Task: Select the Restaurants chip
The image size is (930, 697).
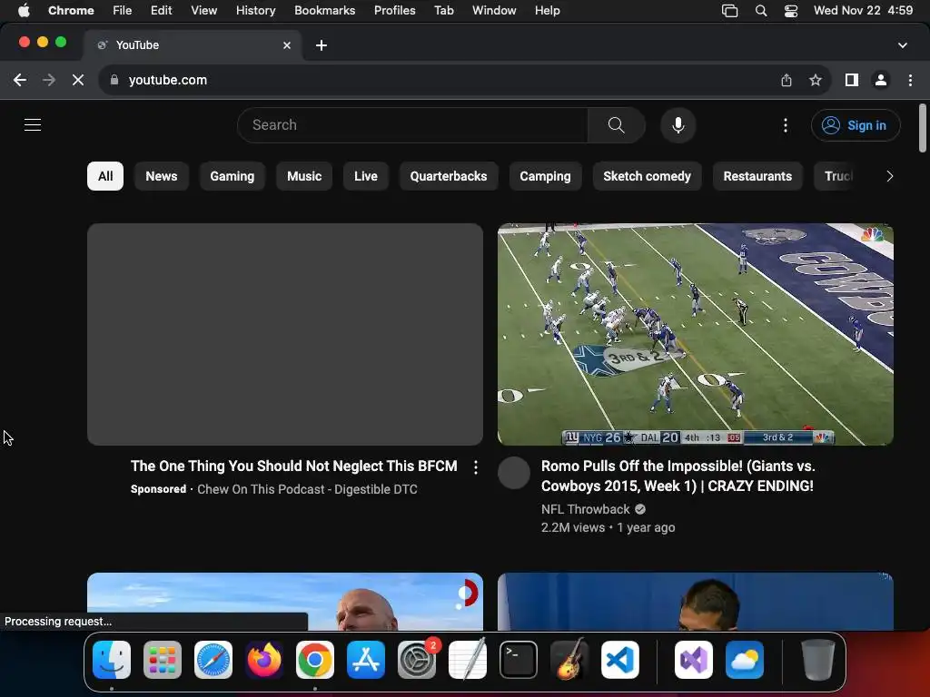Action: (757, 176)
